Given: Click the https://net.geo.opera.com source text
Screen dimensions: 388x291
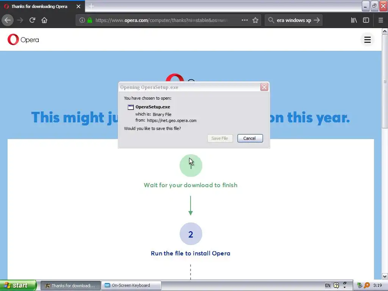Looking at the screenshot, I should click(x=172, y=120).
